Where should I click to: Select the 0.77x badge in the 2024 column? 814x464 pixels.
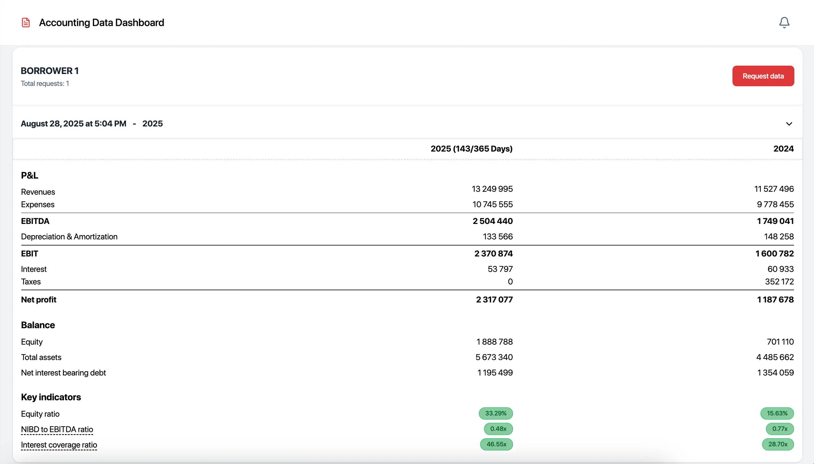(780, 429)
